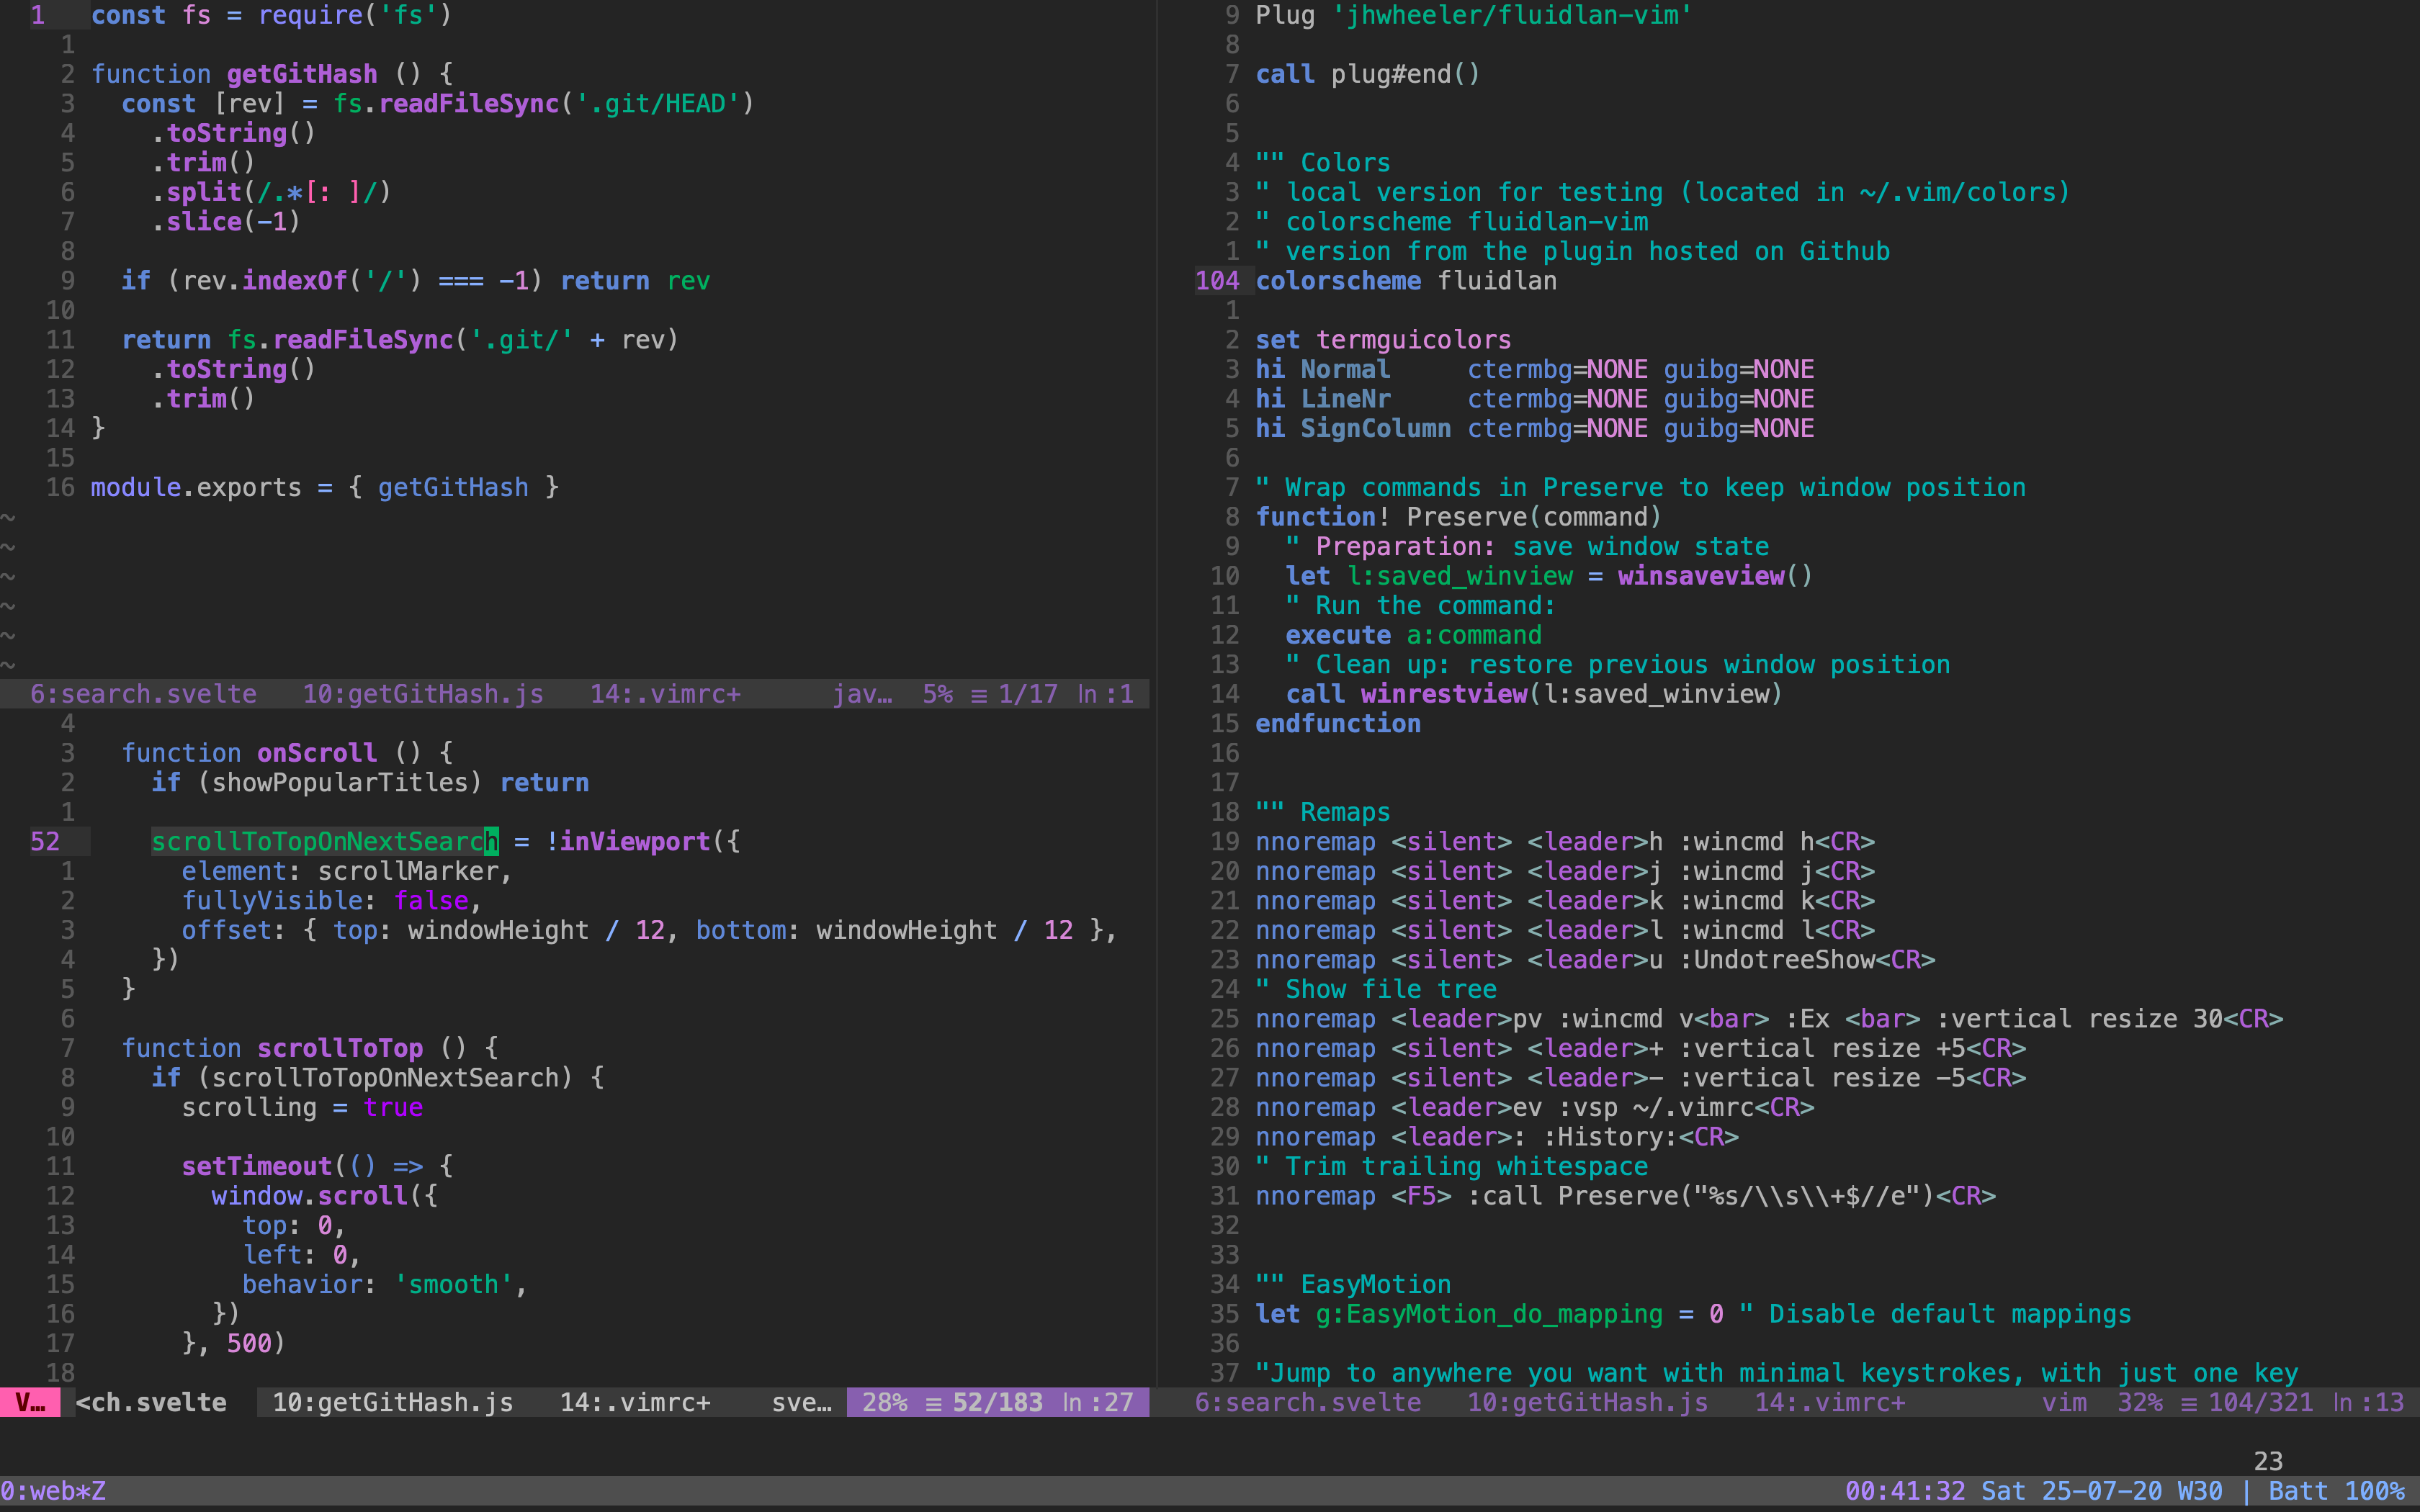This screenshot has width=2420, height=1512.
Task: Click the element: scrollMarker, line
Action: (x=347, y=871)
